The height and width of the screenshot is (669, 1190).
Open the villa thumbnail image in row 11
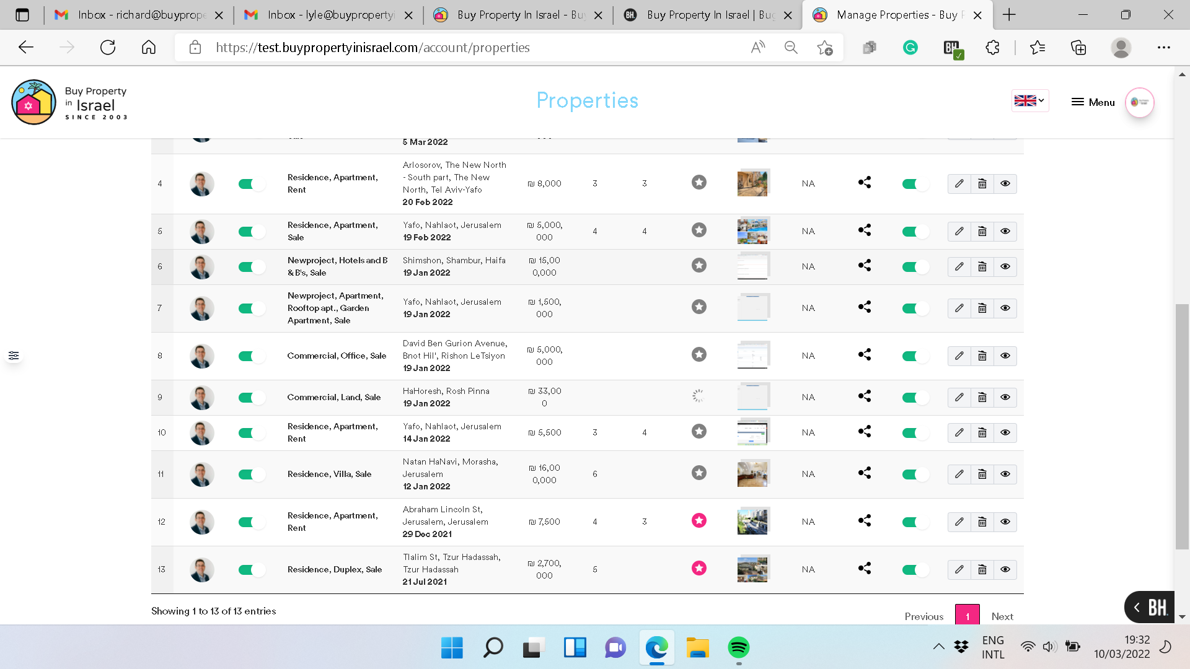coord(752,474)
